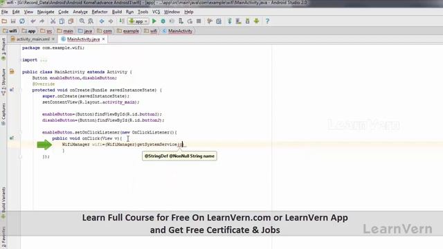Screen dimensions: 443x249
Task: Click the java breadcrumb
Action: (x=85, y=31)
